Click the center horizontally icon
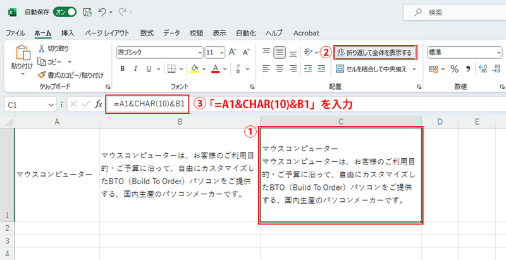Screen dimensions: 506x260 click(280, 69)
